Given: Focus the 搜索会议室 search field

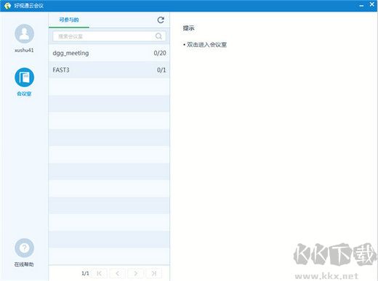Looking at the screenshot, I should click(109, 36).
